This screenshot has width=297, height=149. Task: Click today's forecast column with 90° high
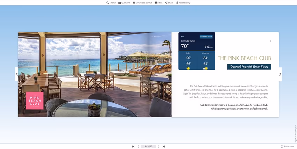[x=188, y=61]
